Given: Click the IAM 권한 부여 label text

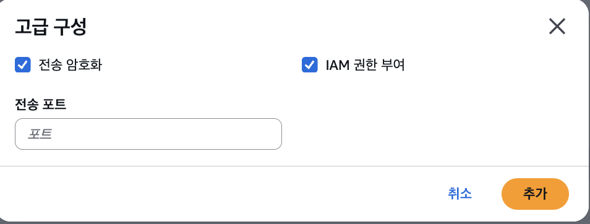Looking at the screenshot, I should pyautogui.click(x=365, y=65).
